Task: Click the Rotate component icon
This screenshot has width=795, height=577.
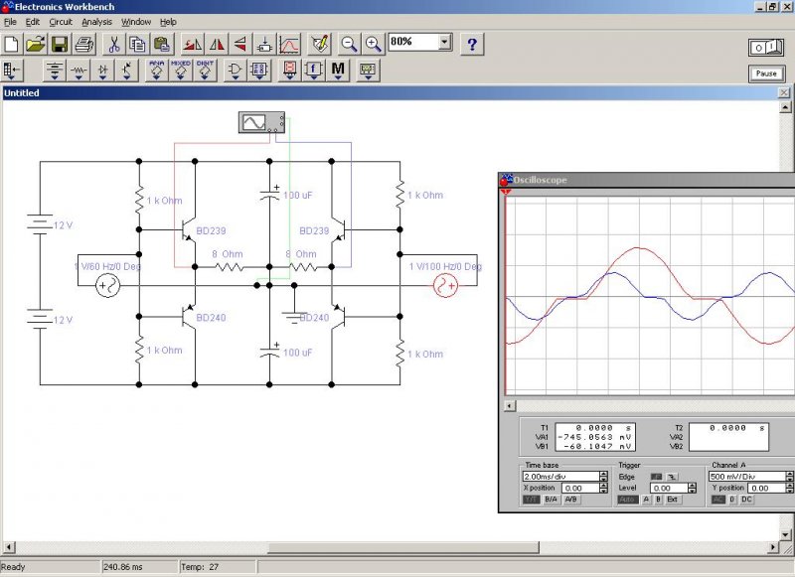Action: pos(192,45)
